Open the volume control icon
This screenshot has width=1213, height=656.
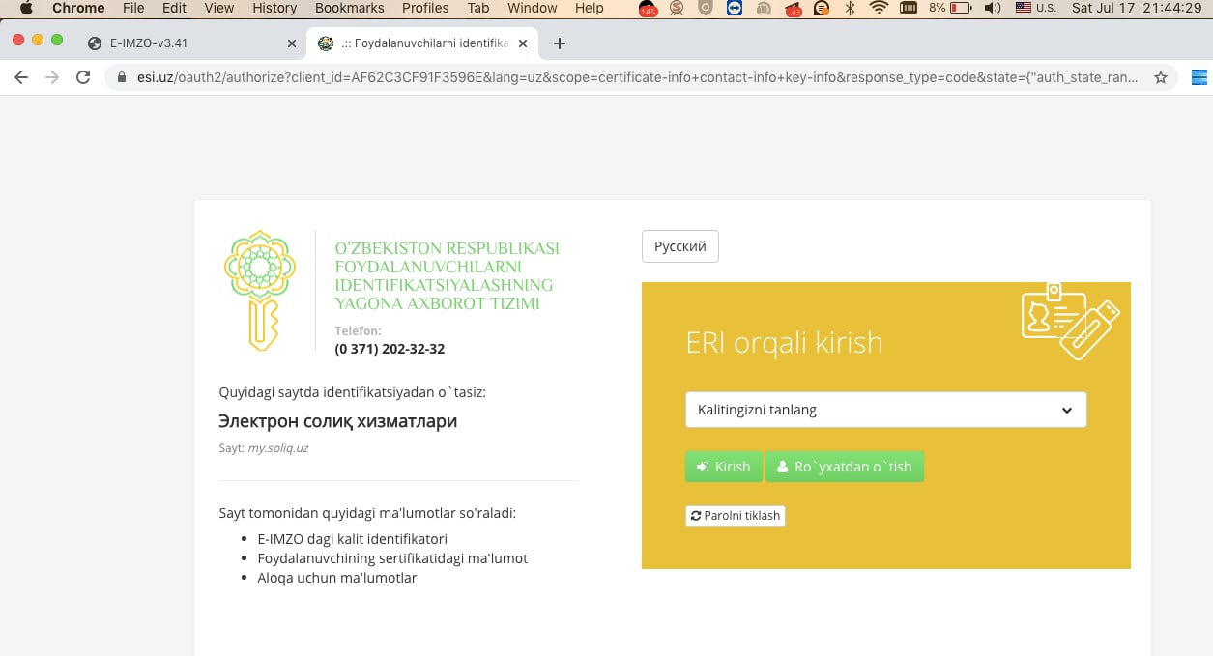(x=992, y=8)
